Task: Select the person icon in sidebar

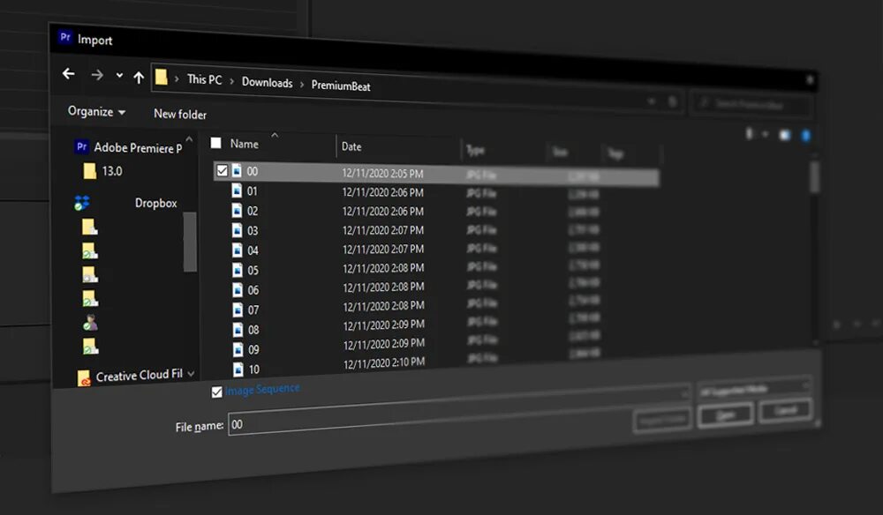Action: 90,322
